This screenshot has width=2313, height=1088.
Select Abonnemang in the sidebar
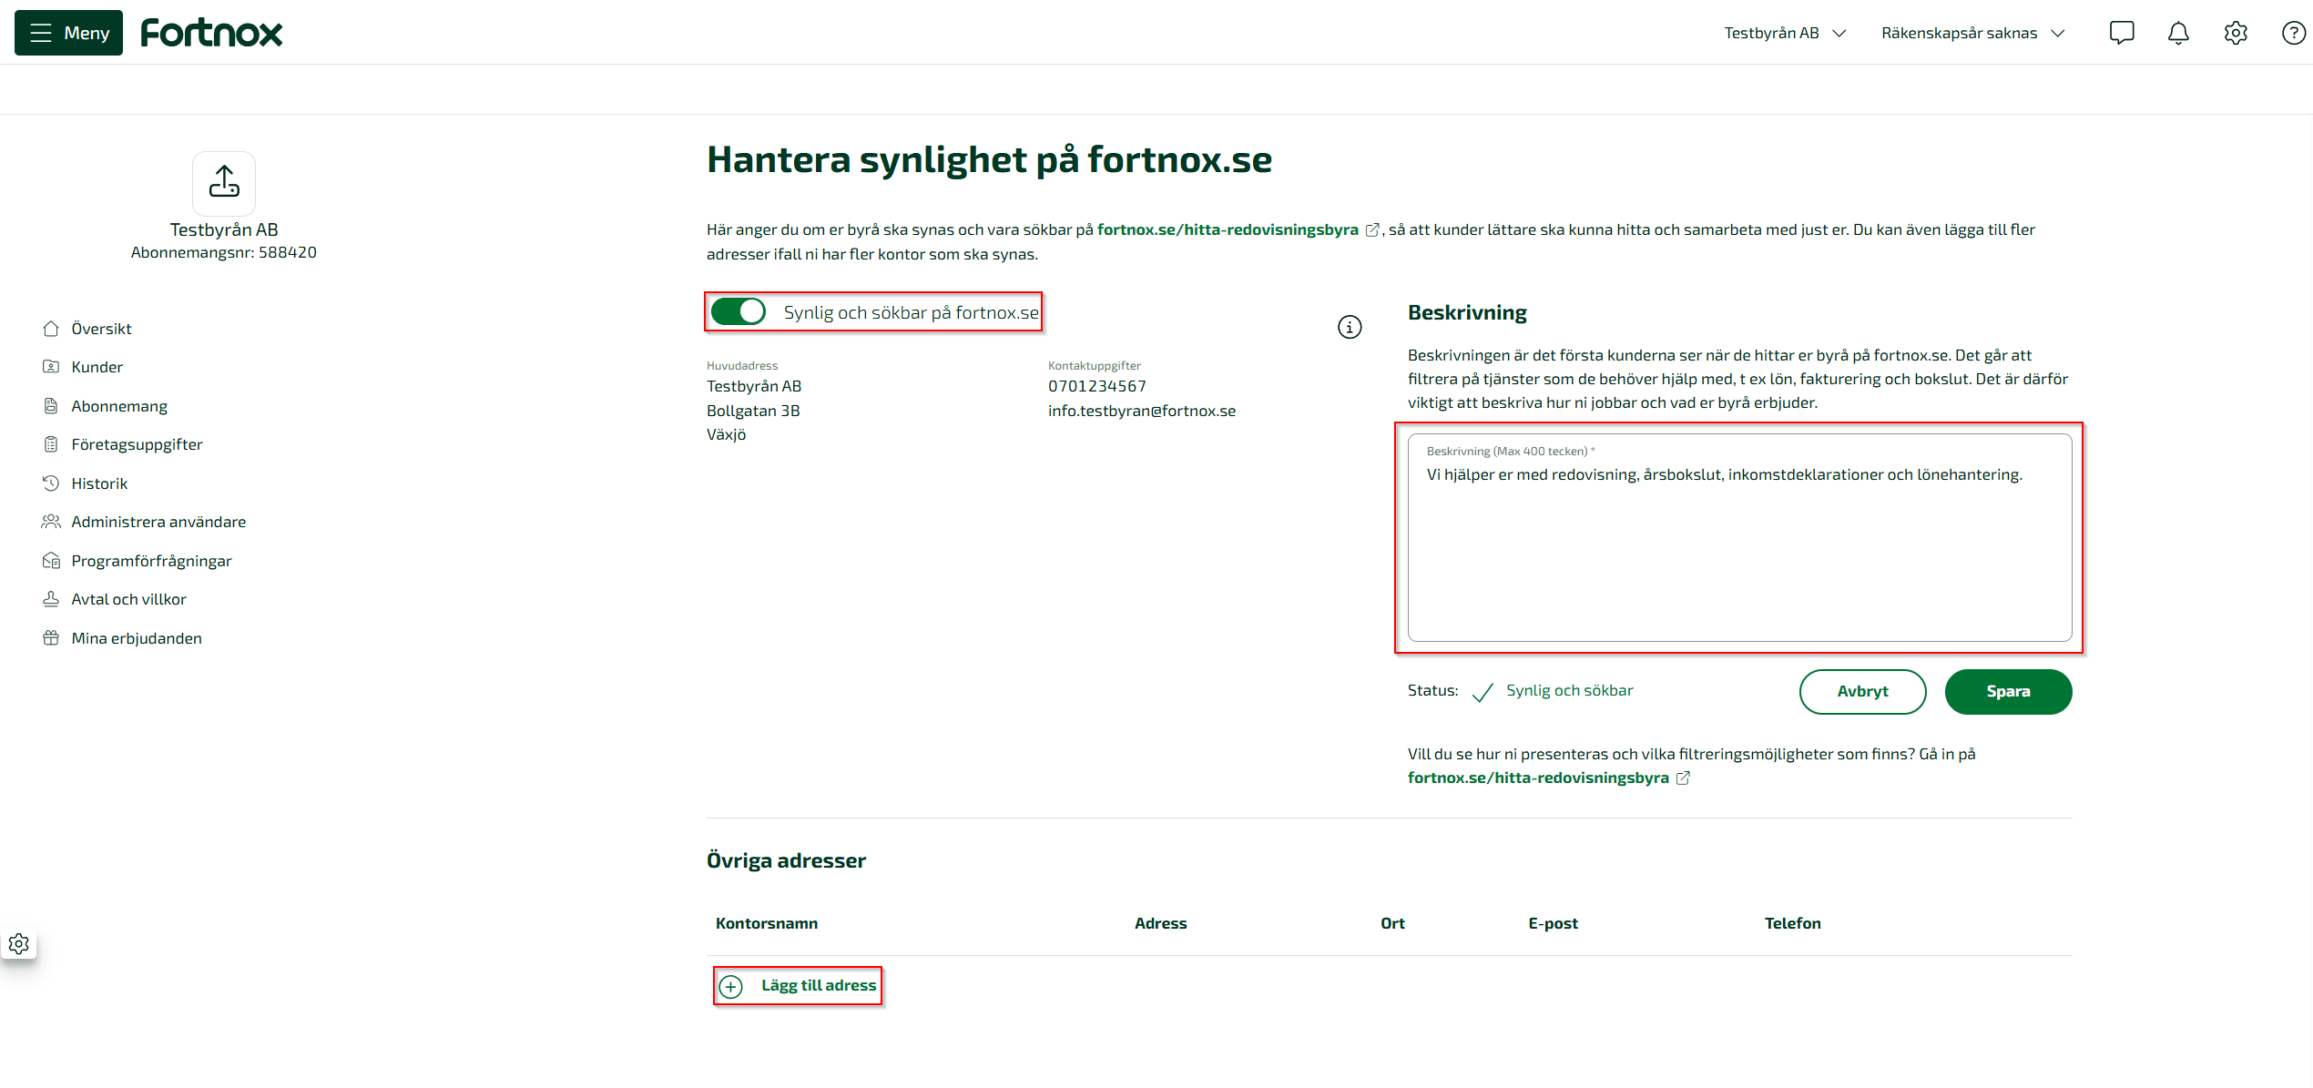[119, 406]
